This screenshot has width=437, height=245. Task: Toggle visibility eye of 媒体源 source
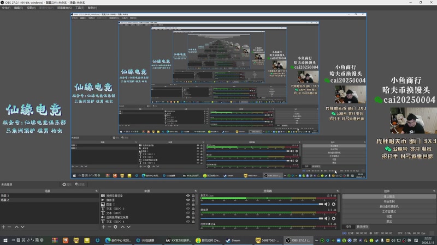point(188,200)
